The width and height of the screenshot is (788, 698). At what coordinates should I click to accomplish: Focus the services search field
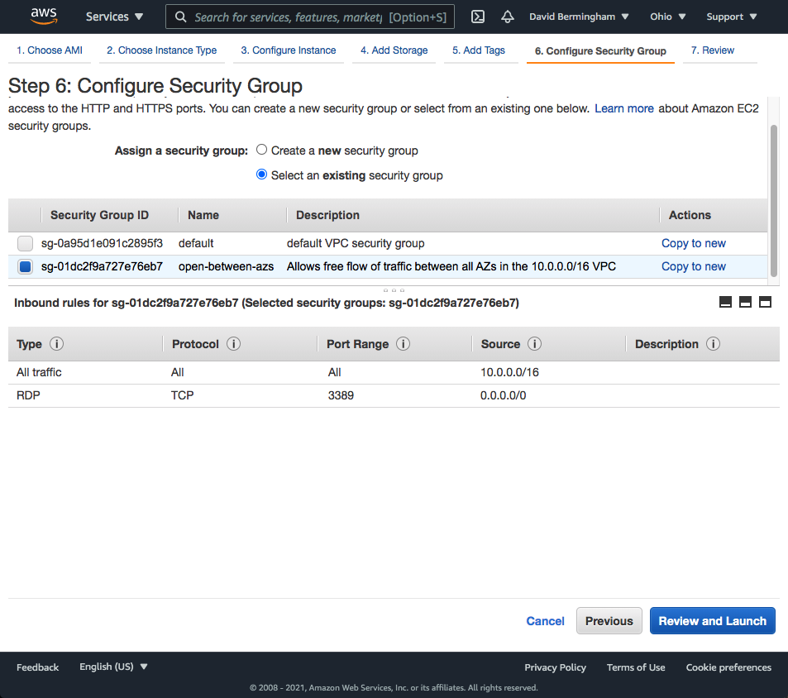pyautogui.click(x=309, y=17)
